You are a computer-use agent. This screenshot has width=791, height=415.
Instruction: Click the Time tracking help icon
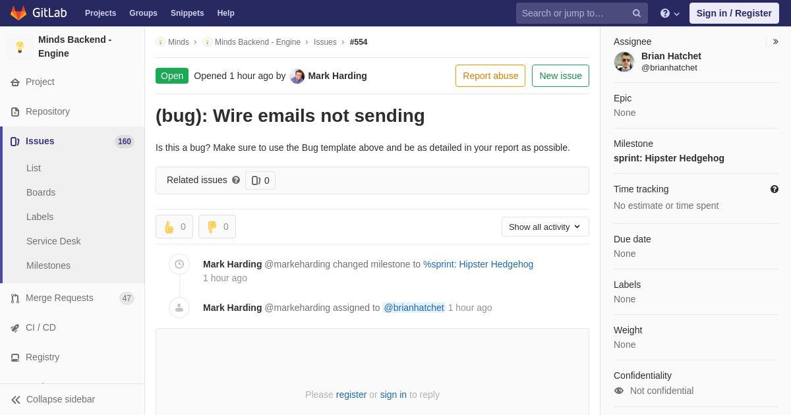775,189
